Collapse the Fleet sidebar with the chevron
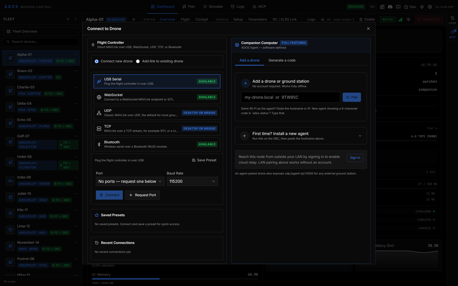 76,19
